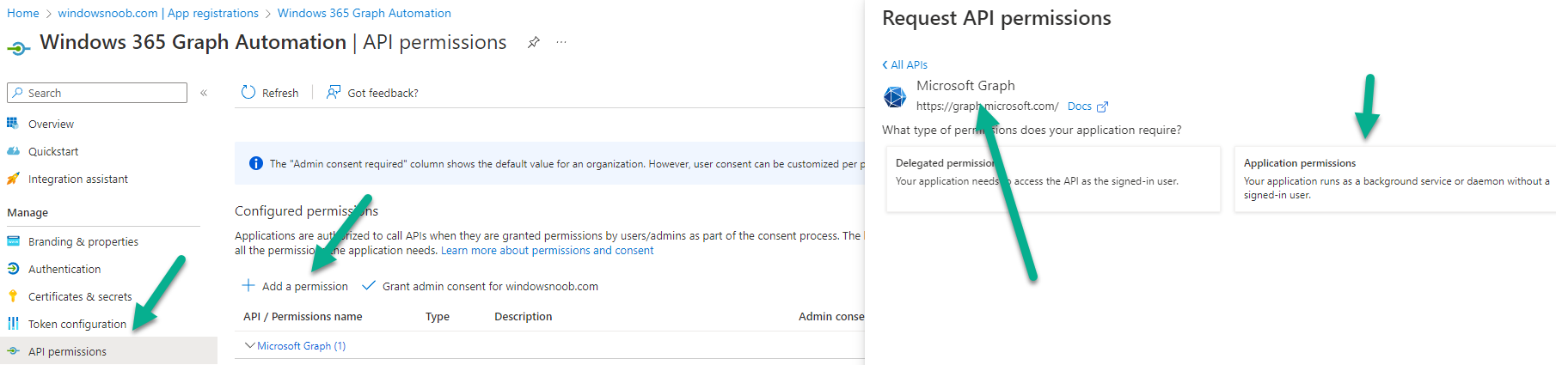Click Add a permission
The height and width of the screenshot is (365, 1556).
(x=305, y=286)
